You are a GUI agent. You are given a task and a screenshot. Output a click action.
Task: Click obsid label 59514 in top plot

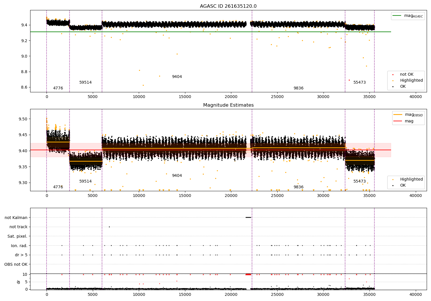pyautogui.click(x=86, y=83)
